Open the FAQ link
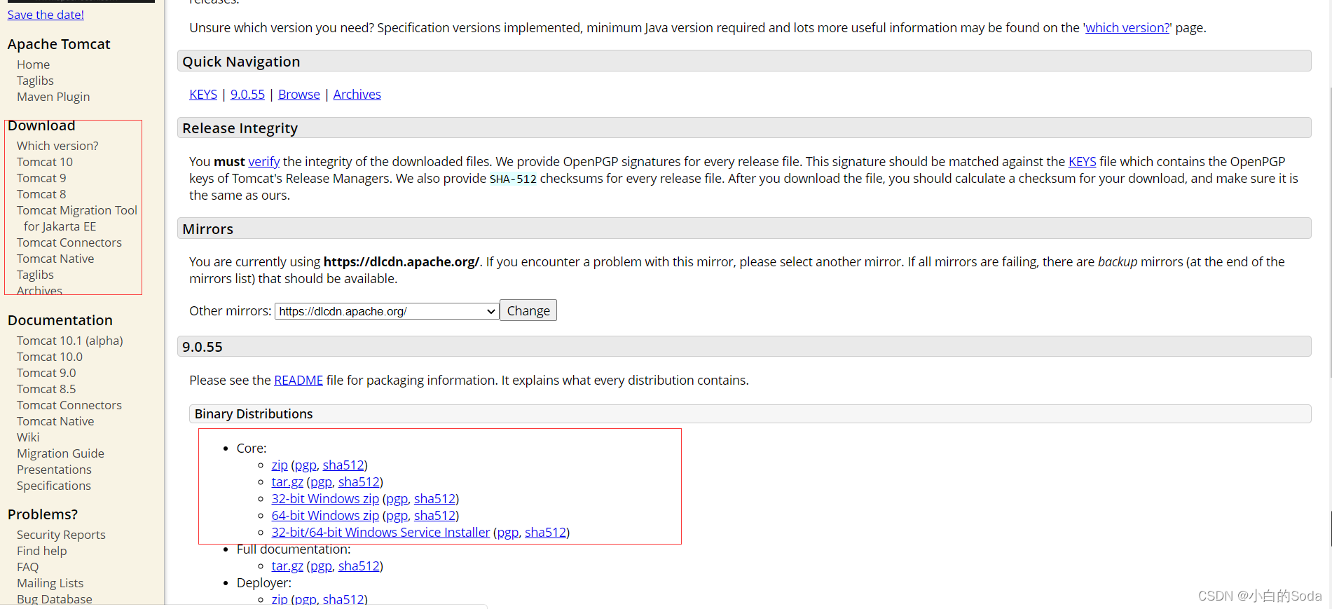The height and width of the screenshot is (609, 1332). pos(28,567)
